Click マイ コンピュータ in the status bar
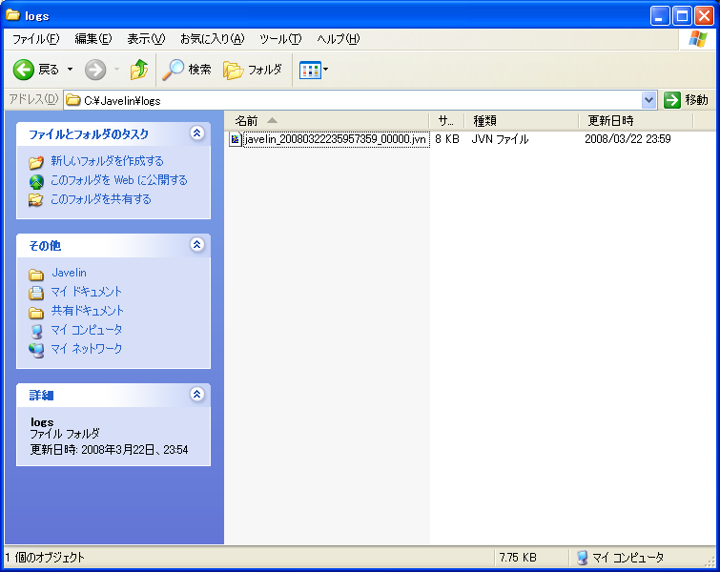The width and height of the screenshot is (720, 572). pos(621,558)
